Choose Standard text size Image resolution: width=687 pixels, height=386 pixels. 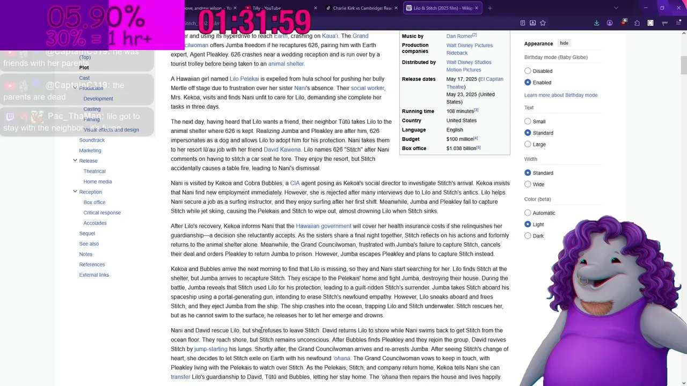click(528, 133)
